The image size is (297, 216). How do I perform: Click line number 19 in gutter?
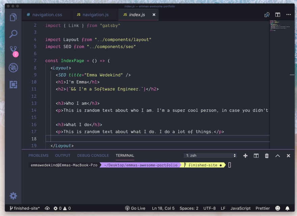[x=34, y=146]
